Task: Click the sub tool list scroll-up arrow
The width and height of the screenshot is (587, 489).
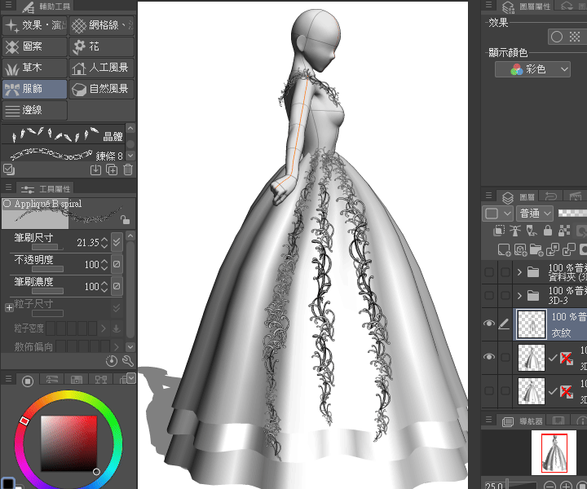Action: (x=130, y=128)
